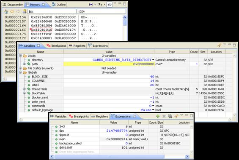This screenshot has width=239, height=160.
Task: Open default_bgimage false value dropdown
Action: point(153,110)
